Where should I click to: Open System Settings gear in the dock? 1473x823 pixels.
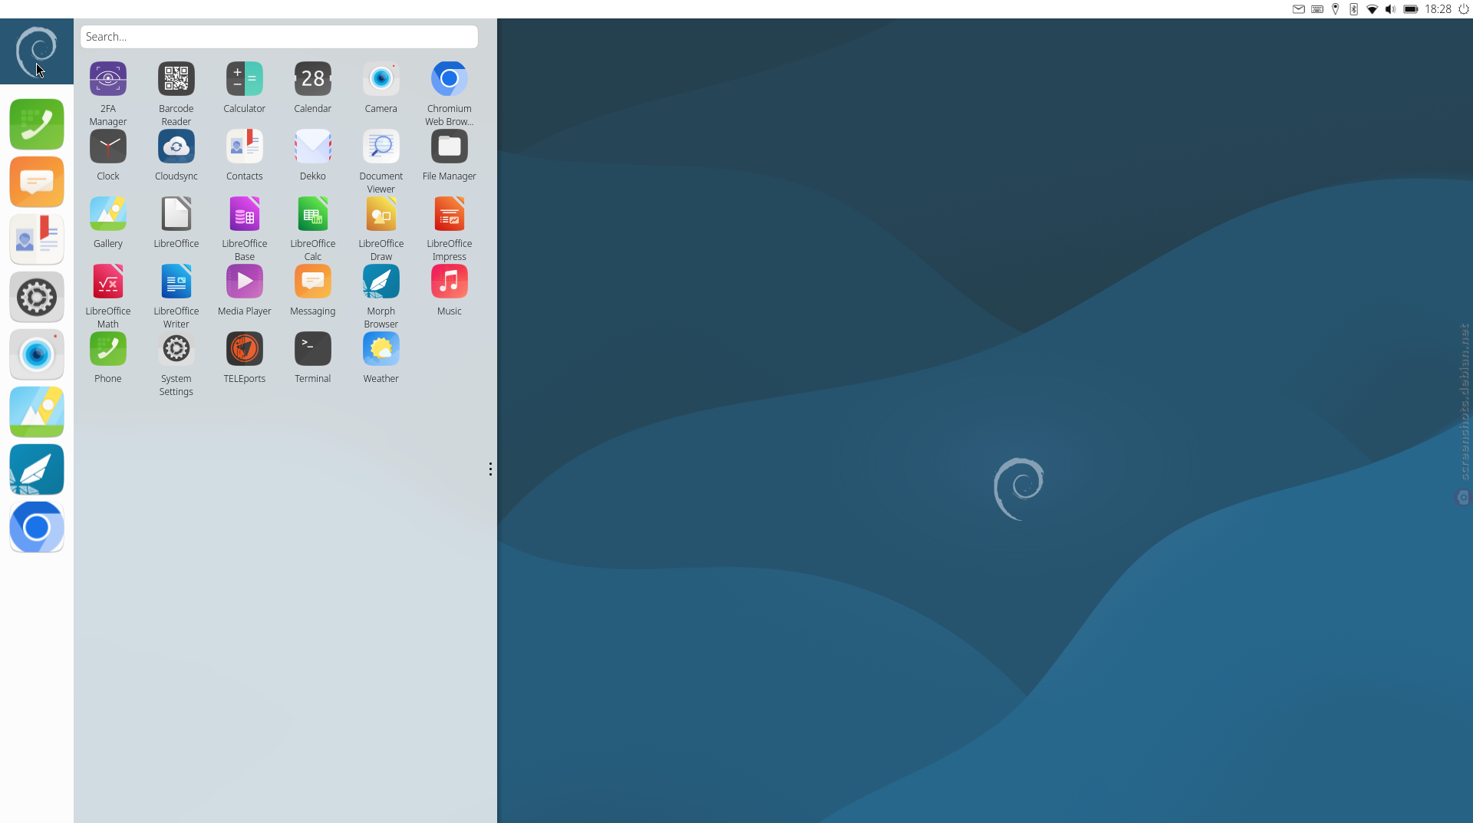point(37,297)
